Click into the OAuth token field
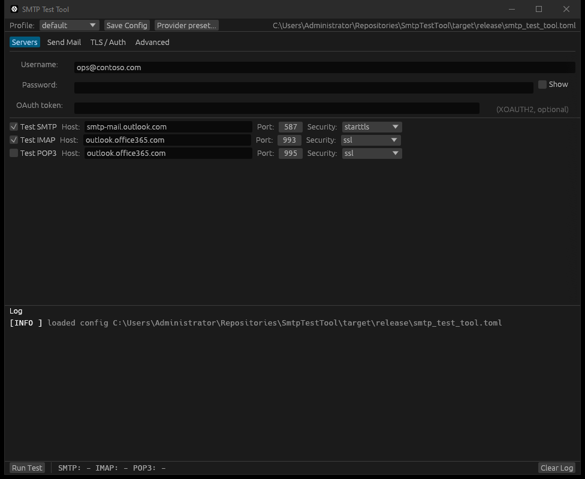 point(277,108)
